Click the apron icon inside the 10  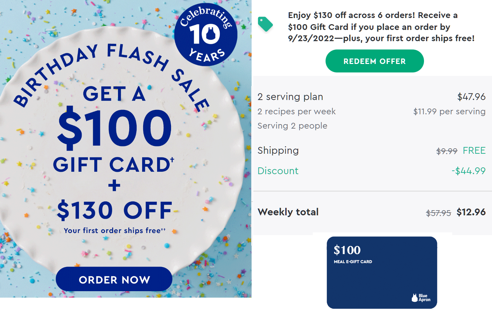[214, 34]
